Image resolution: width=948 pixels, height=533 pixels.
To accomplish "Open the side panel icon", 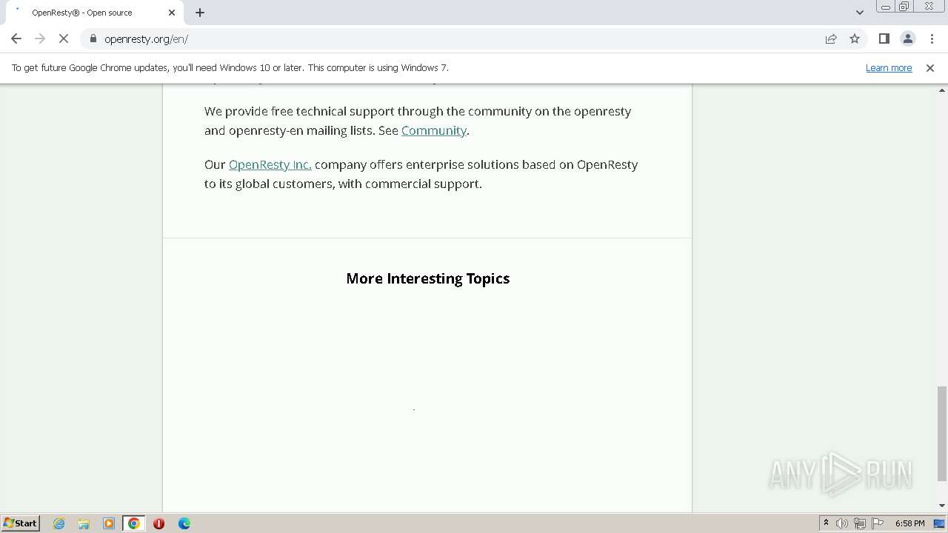I will 884,38.
